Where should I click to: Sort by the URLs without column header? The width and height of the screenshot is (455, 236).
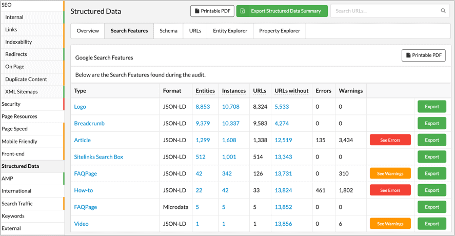pyautogui.click(x=291, y=91)
